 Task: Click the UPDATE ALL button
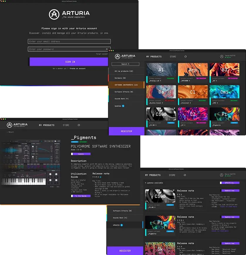(x=230, y=183)
